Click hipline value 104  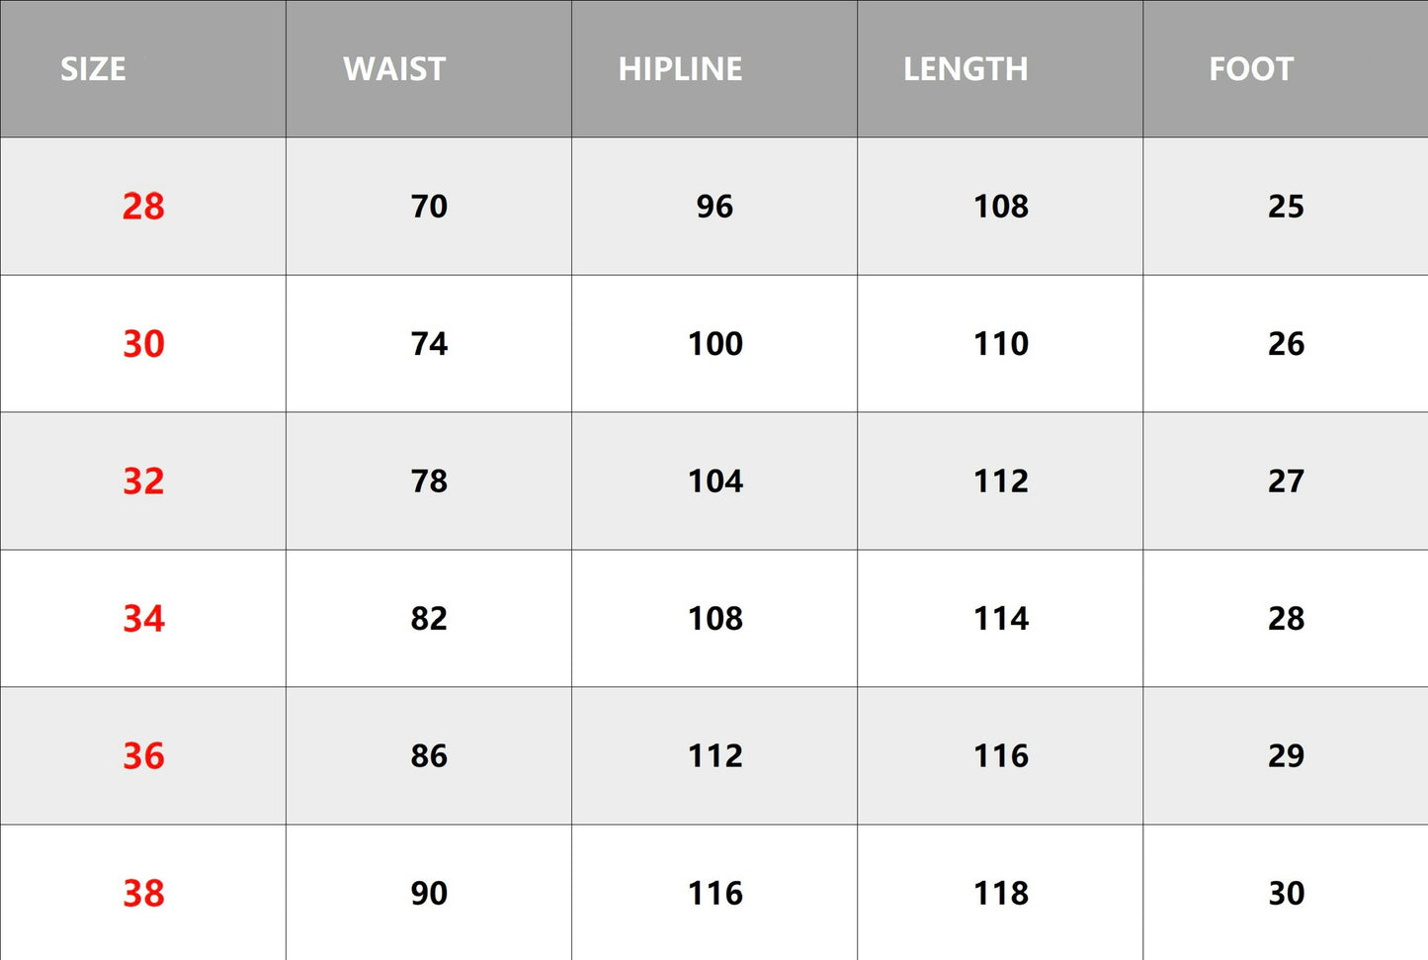pos(714,481)
